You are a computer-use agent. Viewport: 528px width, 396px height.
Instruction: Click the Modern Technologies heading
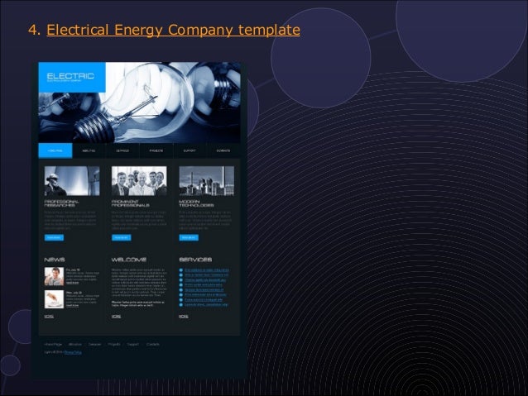pyautogui.click(x=196, y=203)
